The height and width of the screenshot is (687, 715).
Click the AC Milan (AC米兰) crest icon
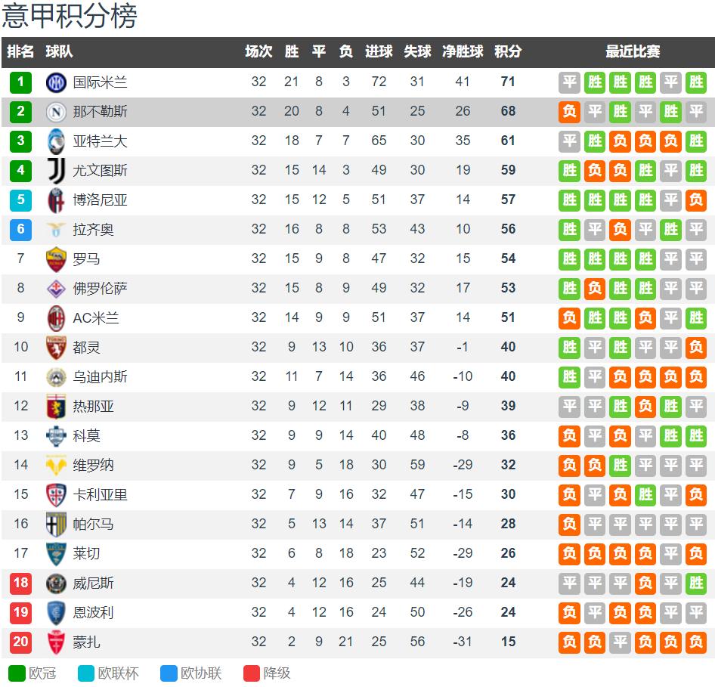(x=57, y=318)
